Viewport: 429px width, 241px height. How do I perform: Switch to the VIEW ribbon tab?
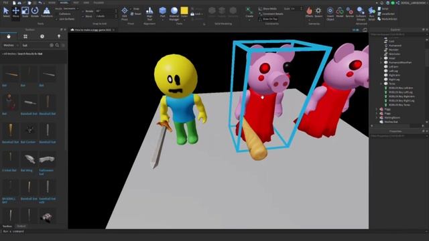(86, 3)
